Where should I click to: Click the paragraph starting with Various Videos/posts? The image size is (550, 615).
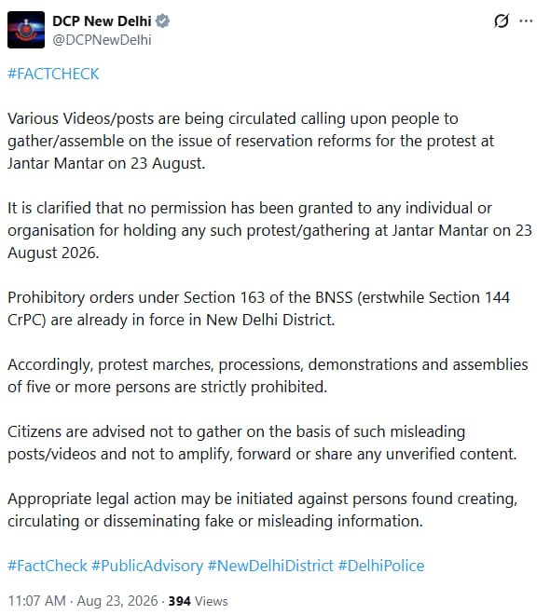pyautogui.click(x=251, y=141)
